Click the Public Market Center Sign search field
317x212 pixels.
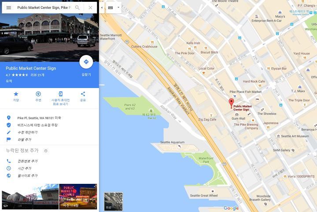(x=44, y=7)
